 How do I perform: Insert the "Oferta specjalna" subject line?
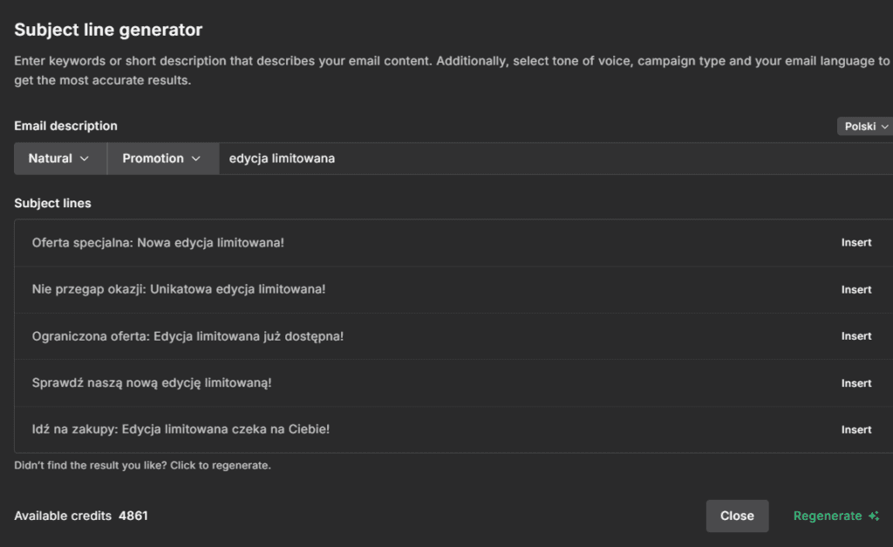pyautogui.click(x=856, y=242)
